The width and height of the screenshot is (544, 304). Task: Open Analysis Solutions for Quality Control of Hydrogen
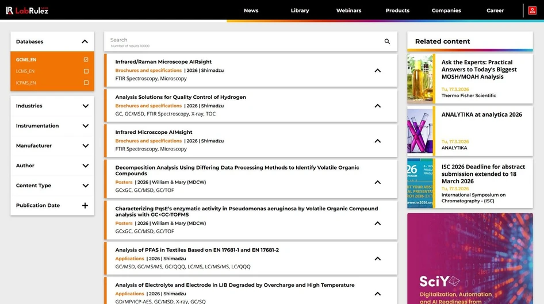point(181,97)
